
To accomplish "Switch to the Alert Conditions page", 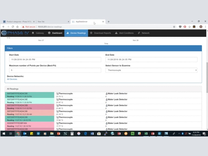I will coord(124,33).
